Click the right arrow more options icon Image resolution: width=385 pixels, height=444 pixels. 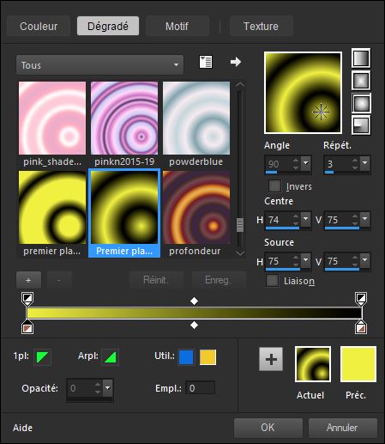236,62
